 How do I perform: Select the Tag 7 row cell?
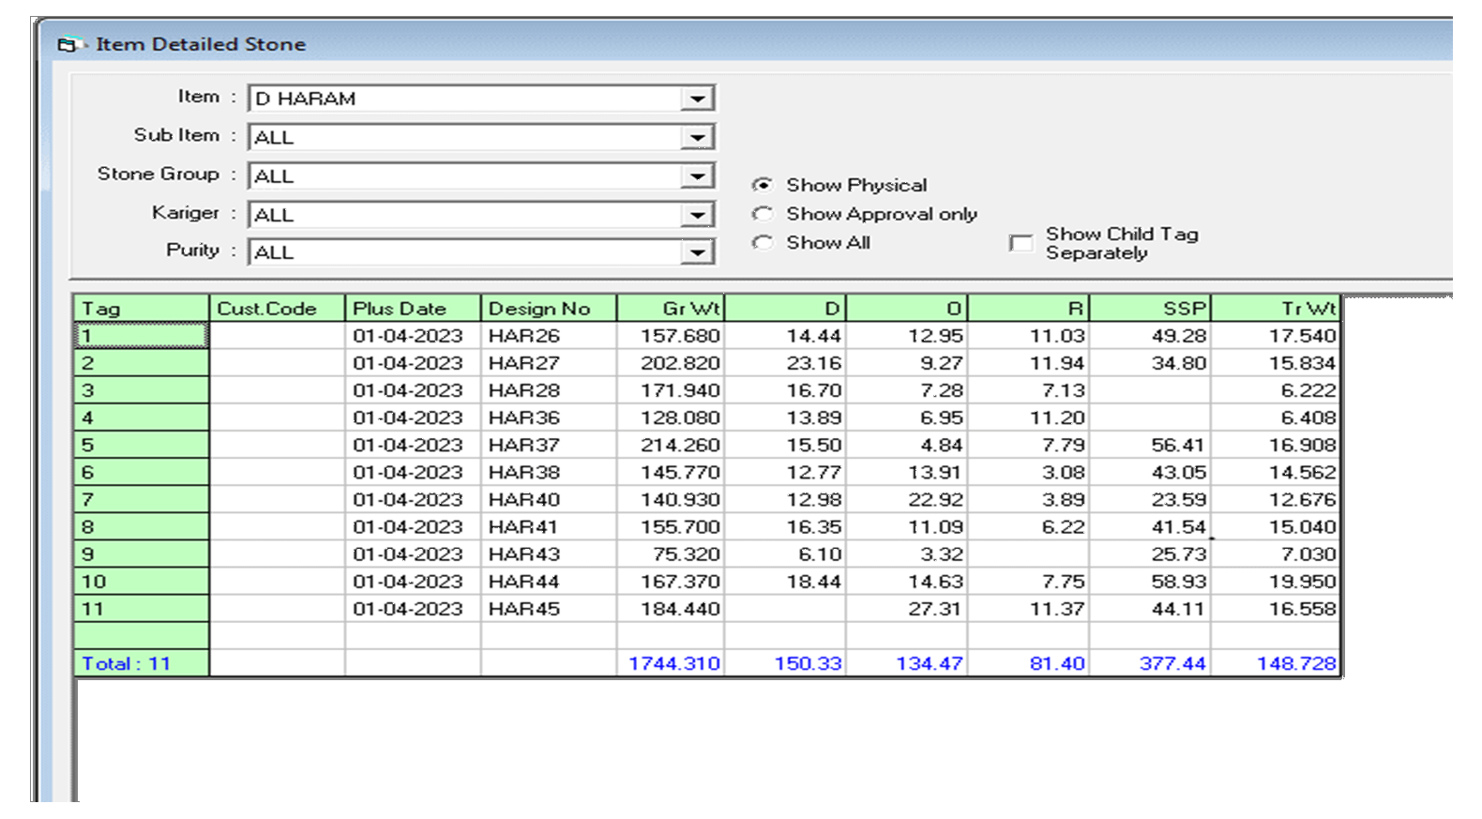coord(142,499)
